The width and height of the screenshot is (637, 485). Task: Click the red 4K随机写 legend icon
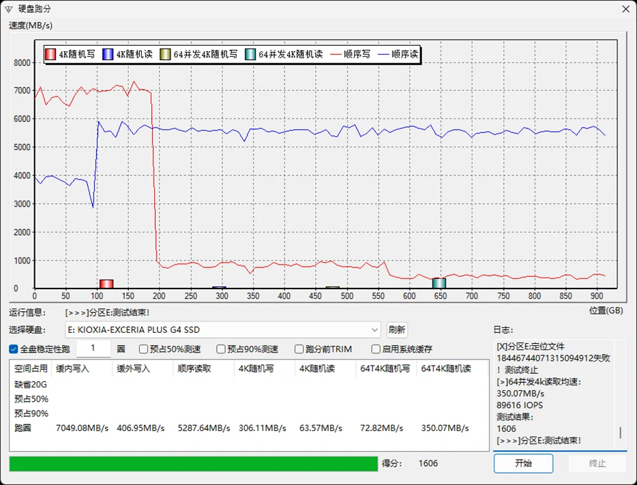click(x=50, y=54)
